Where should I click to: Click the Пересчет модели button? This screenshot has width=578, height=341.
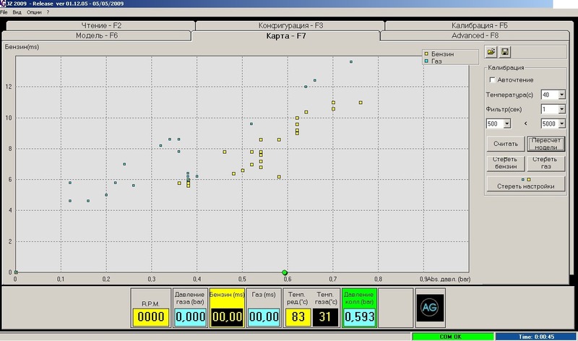tap(545, 144)
